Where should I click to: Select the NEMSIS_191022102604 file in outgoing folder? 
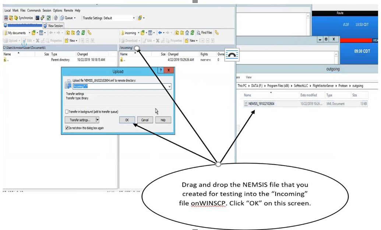coord(306,104)
